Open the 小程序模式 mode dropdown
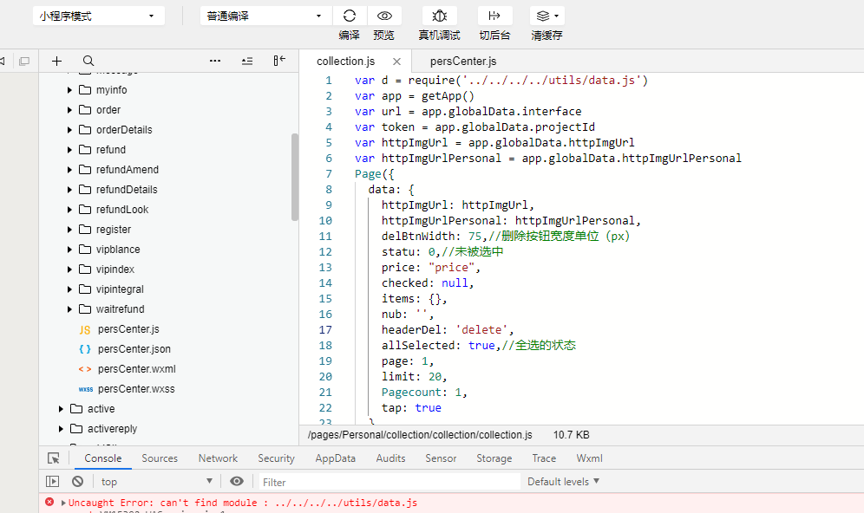 click(98, 16)
